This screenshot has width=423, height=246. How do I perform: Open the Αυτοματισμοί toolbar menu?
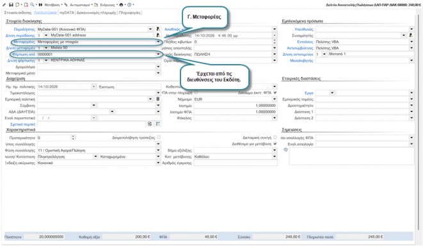pos(79,4)
